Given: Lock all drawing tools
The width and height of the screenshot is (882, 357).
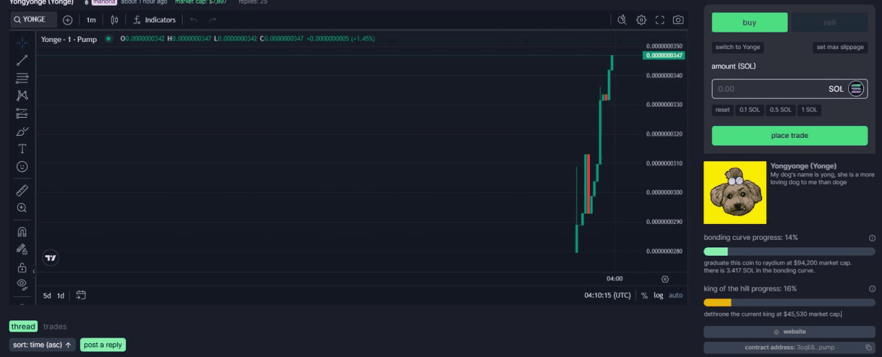Looking at the screenshot, I should pos(22,267).
